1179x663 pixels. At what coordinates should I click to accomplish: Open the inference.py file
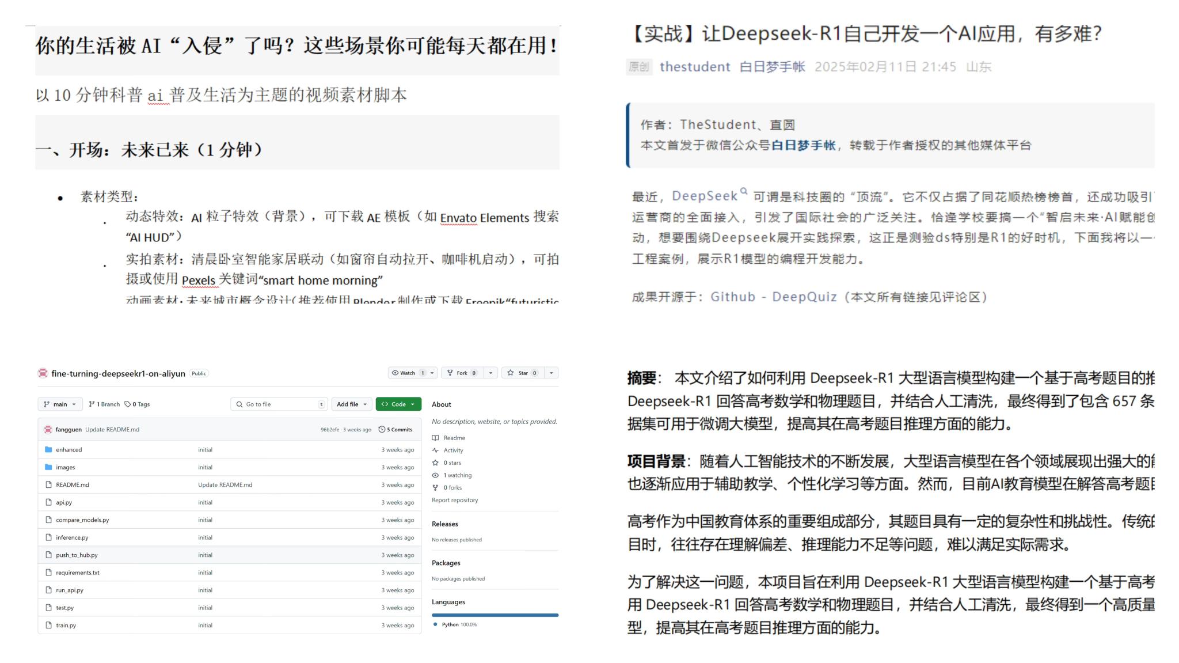(x=72, y=538)
